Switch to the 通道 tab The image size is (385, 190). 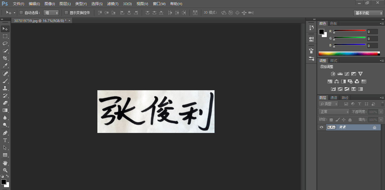pos(334,98)
